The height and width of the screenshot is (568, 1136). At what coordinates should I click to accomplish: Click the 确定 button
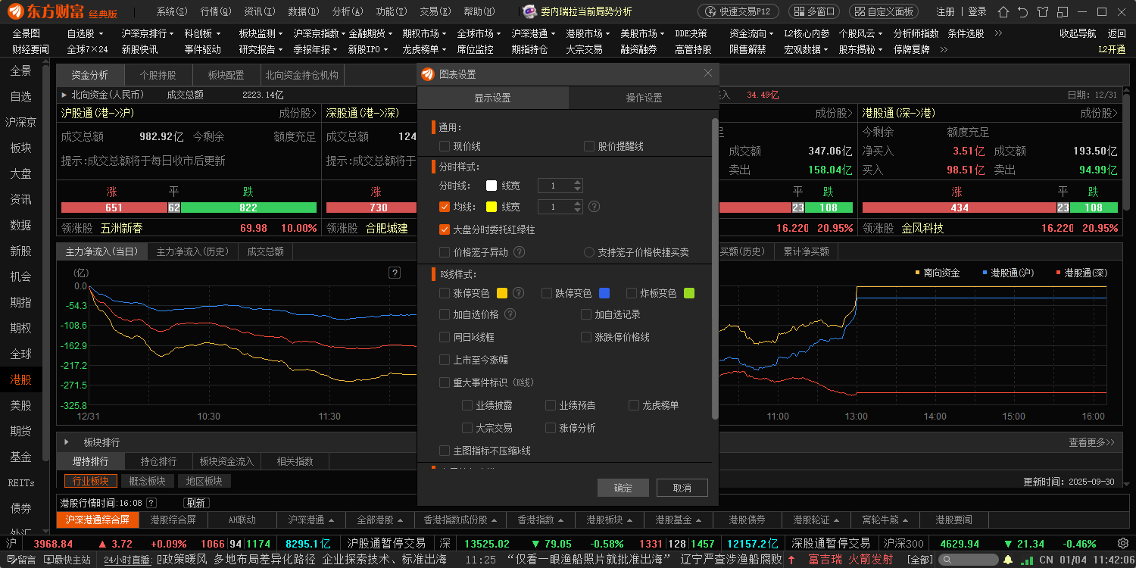tap(623, 488)
